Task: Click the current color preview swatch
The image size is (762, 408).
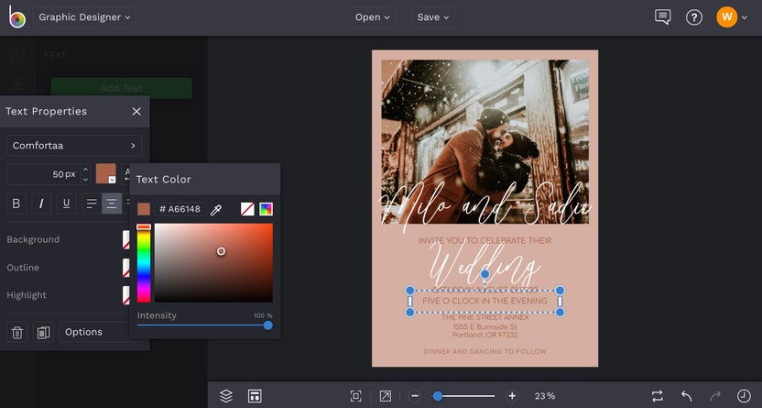Action: coord(144,209)
